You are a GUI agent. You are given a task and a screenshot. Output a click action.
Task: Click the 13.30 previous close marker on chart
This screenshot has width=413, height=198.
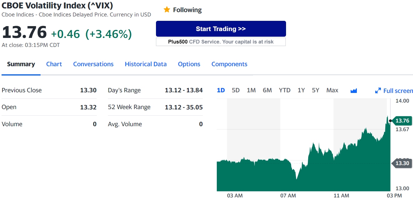[x=402, y=163]
